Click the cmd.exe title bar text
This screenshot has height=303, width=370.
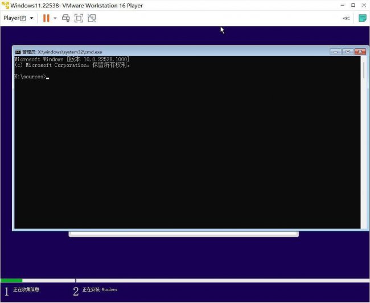pyautogui.click(x=62, y=52)
